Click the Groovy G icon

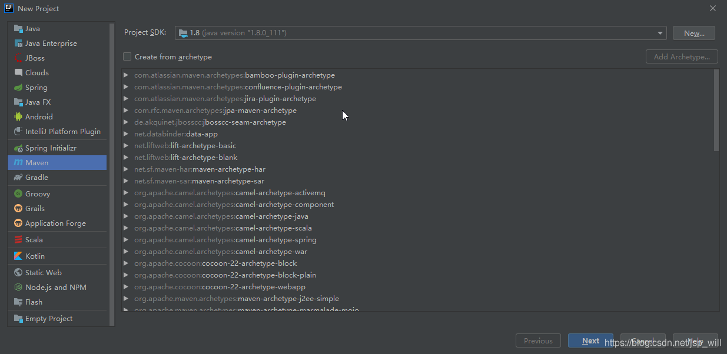click(18, 193)
